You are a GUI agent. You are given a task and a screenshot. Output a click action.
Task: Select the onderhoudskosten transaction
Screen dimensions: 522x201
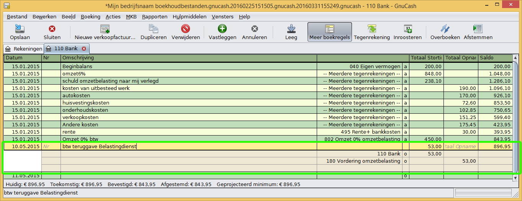click(258, 110)
